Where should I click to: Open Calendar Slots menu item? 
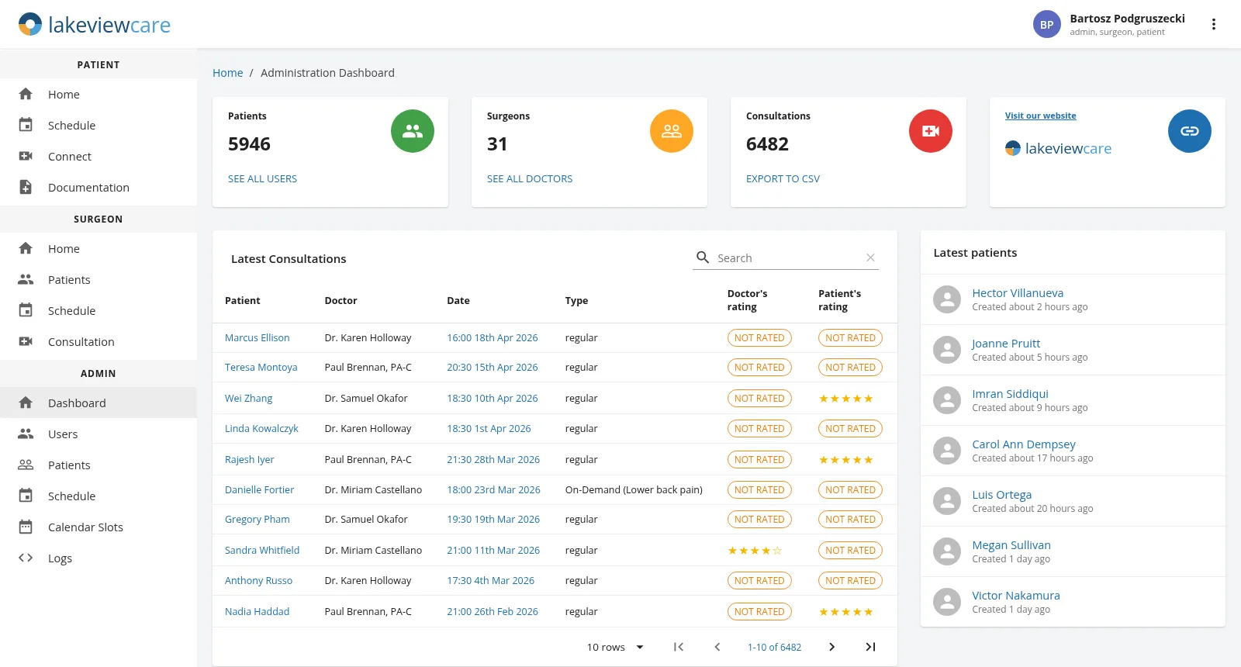point(99,527)
